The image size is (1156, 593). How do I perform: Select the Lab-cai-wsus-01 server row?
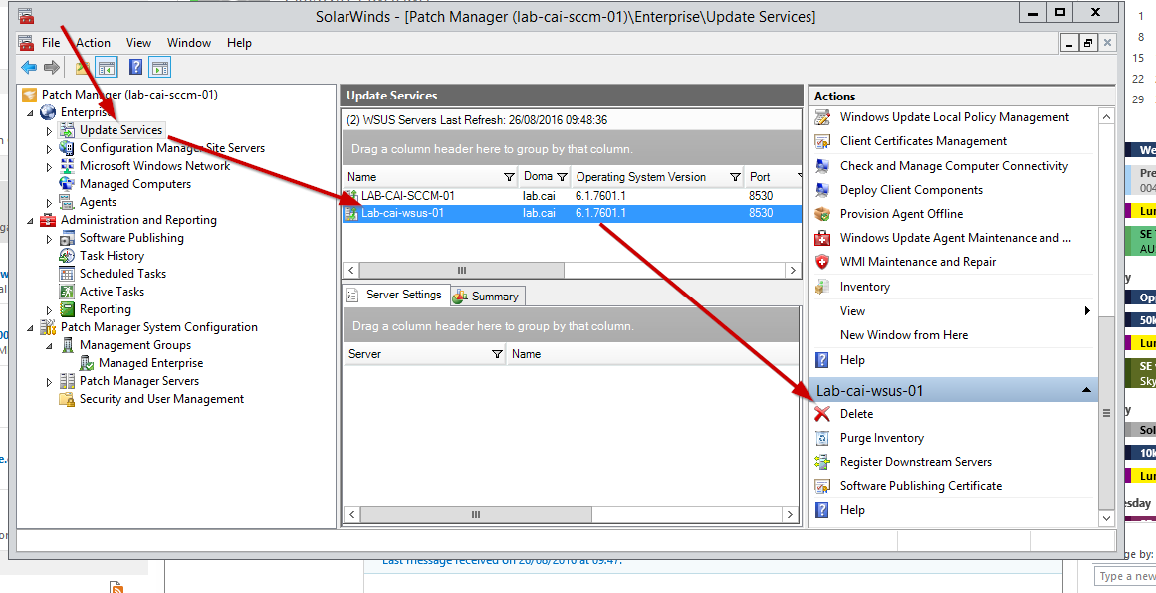(573, 214)
